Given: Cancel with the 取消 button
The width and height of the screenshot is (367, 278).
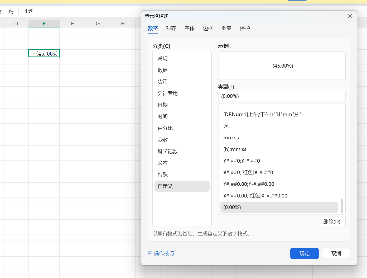Looking at the screenshot, I should (x=336, y=253).
